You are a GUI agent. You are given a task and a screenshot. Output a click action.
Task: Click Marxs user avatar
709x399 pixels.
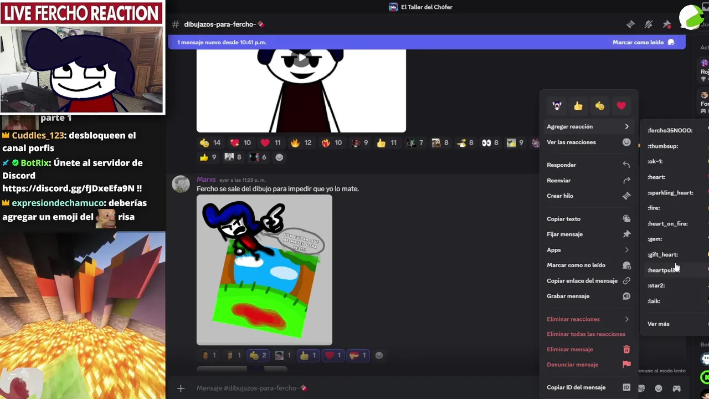click(181, 184)
